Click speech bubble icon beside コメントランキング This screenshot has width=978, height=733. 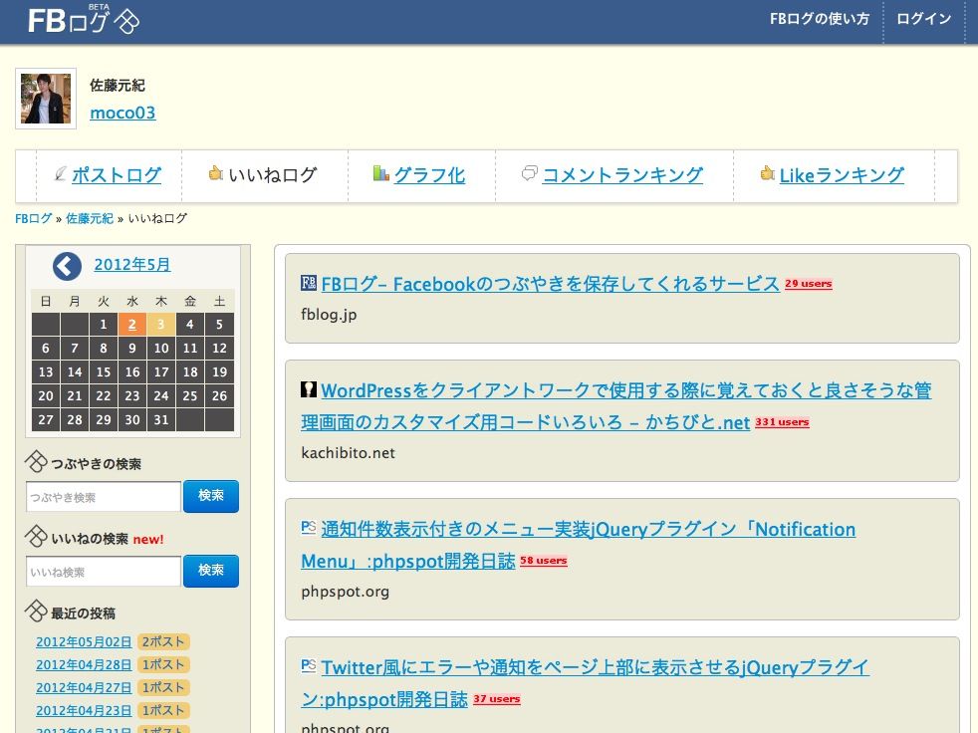529,173
